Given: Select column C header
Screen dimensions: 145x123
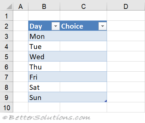Looking at the screenshot, I should (83, 7).
